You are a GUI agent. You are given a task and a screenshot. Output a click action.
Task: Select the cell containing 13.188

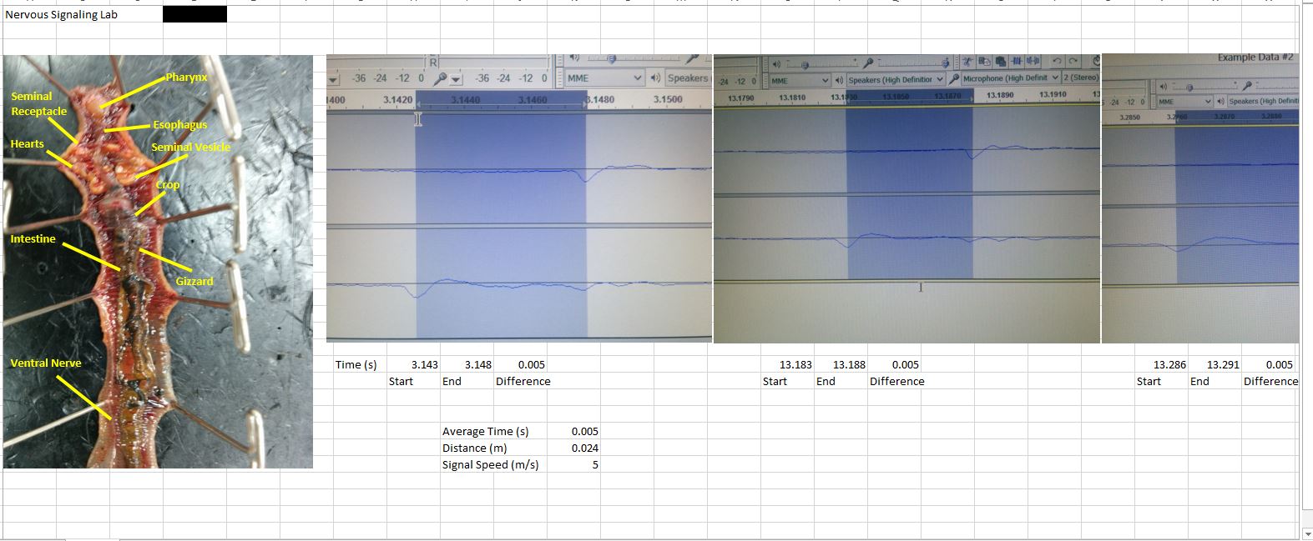(840, 364)
